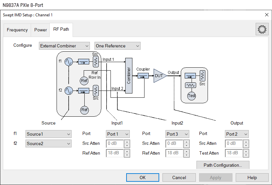Open Input1 Port 1 dropdown
This screenshot has height=185, width=272.
point(118,134)
